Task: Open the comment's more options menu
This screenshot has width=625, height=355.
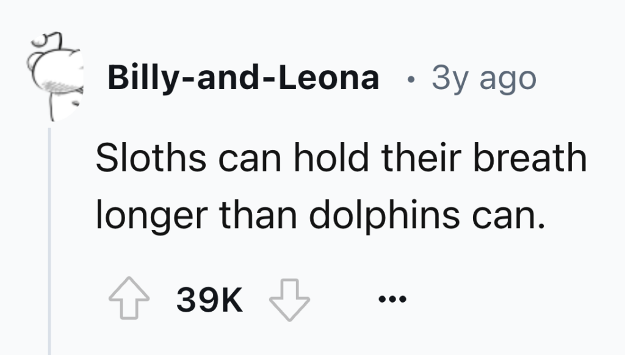Action: pos(392,299)
